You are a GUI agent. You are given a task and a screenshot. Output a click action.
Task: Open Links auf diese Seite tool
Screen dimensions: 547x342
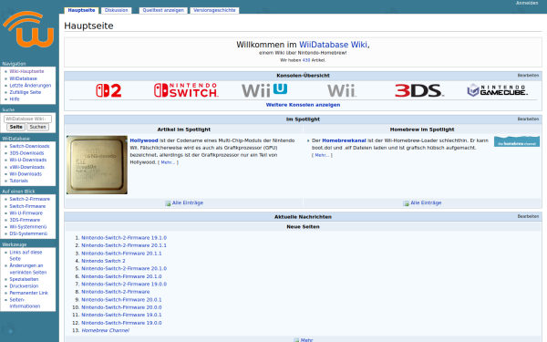tap(26, 255)
